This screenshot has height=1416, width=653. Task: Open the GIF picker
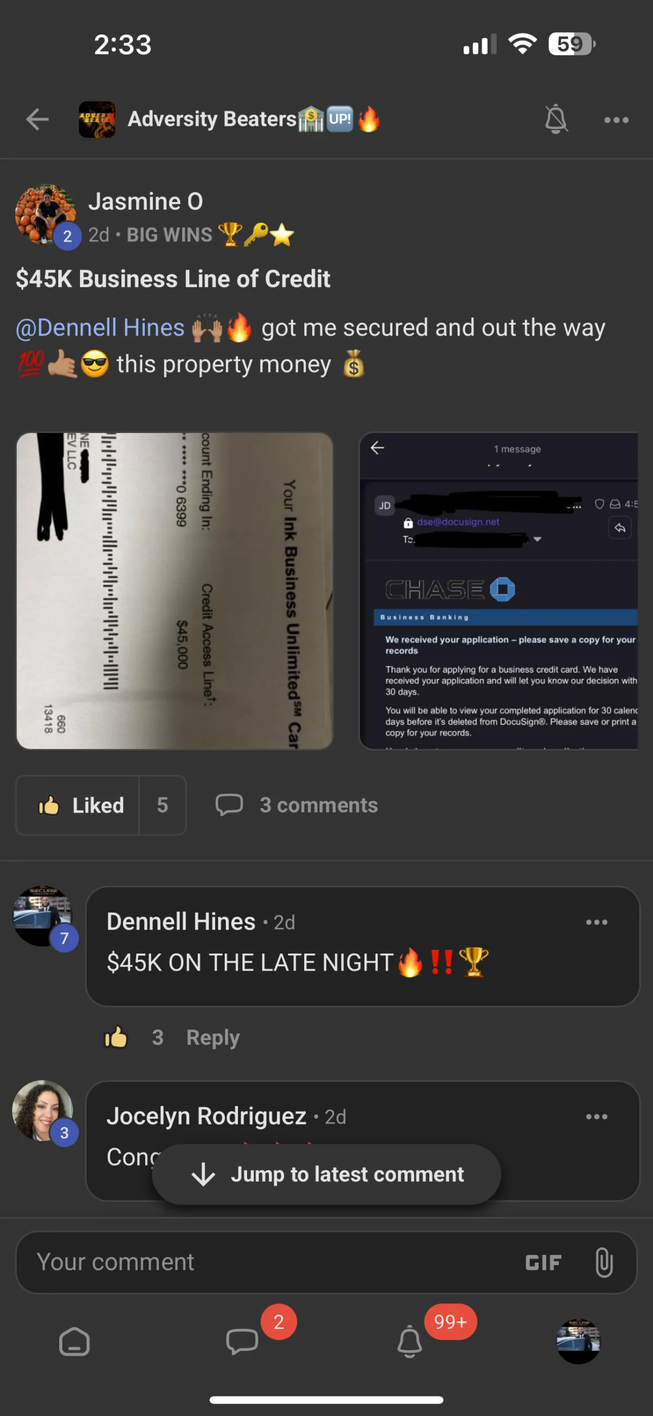(543, 1262)
